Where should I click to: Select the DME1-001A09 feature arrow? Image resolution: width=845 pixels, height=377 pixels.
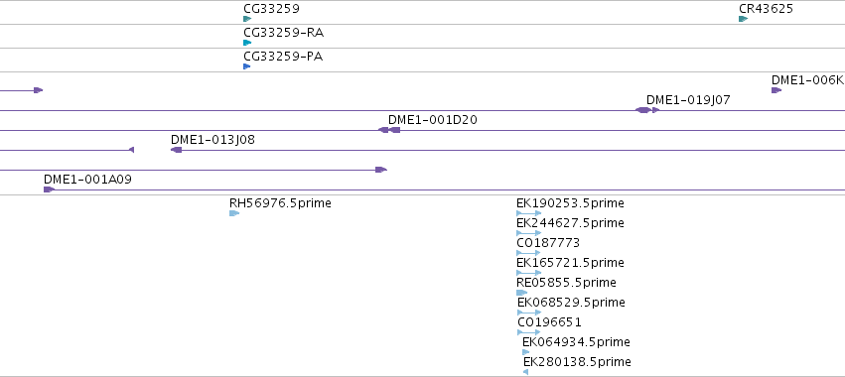click(49, 189)
